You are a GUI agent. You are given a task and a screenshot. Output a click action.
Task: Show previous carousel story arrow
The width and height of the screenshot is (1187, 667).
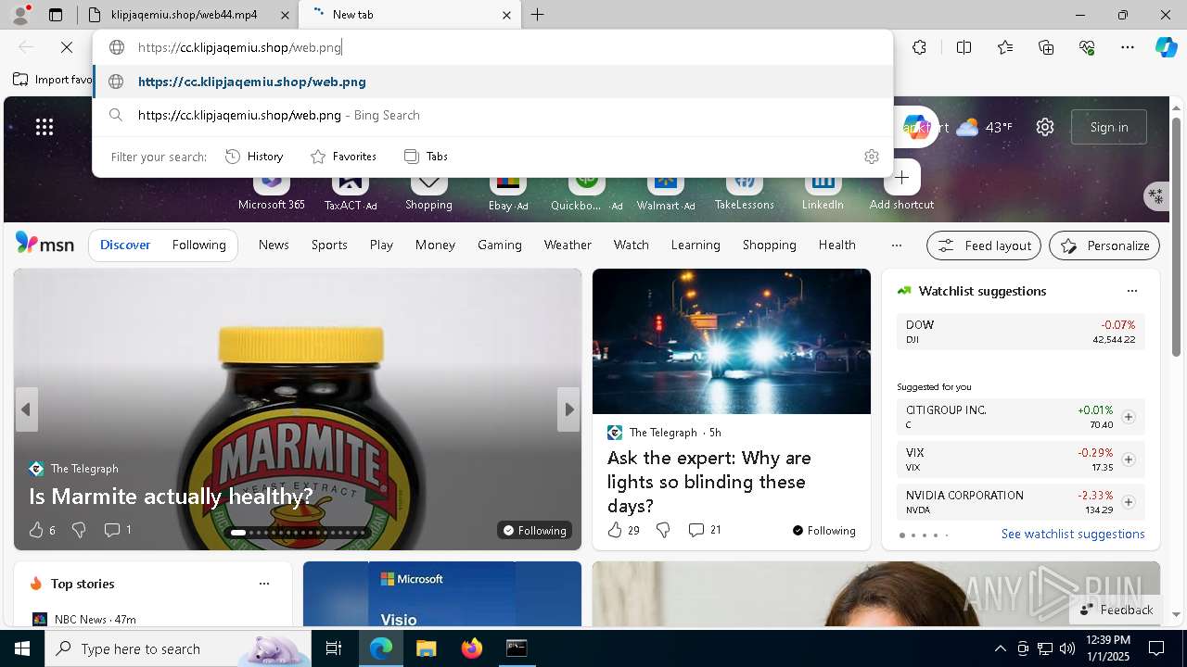26,409
